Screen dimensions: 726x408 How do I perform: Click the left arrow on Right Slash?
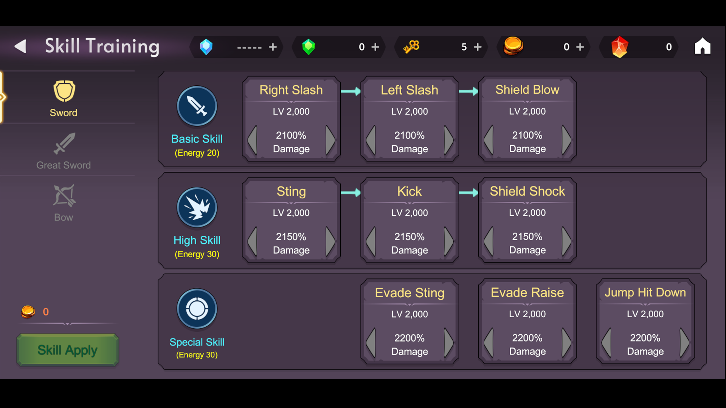click(x=253, y=141)
